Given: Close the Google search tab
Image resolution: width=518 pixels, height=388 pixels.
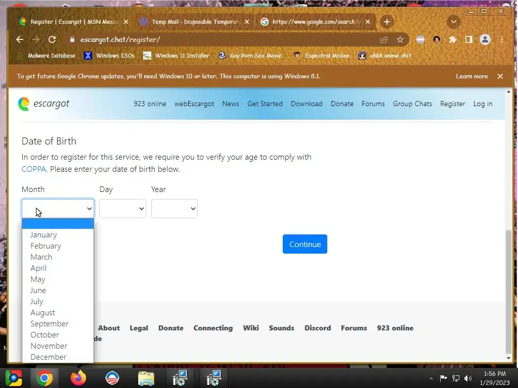Looking at the screenshot, I should 368,22.
